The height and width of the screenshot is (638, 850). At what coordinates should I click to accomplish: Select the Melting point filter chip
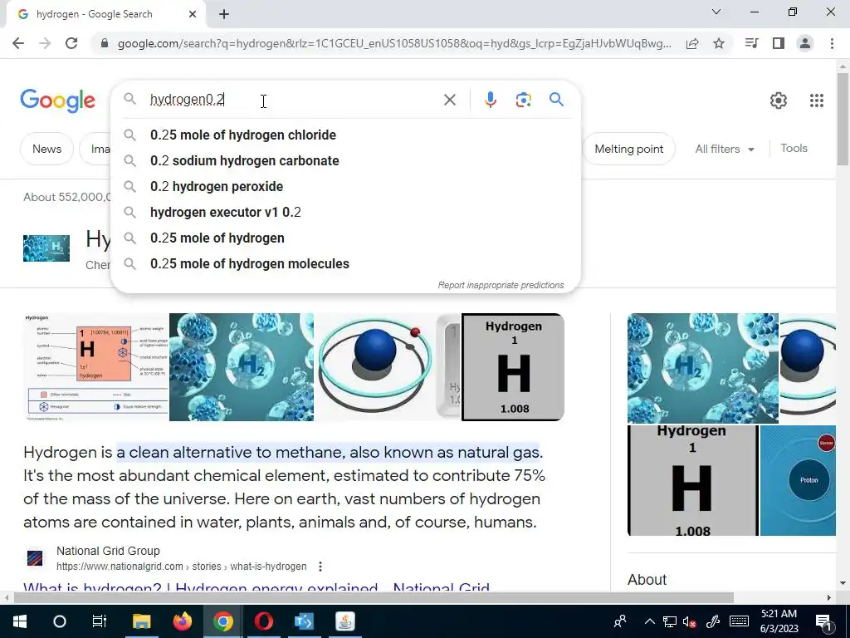click(629, 149)
